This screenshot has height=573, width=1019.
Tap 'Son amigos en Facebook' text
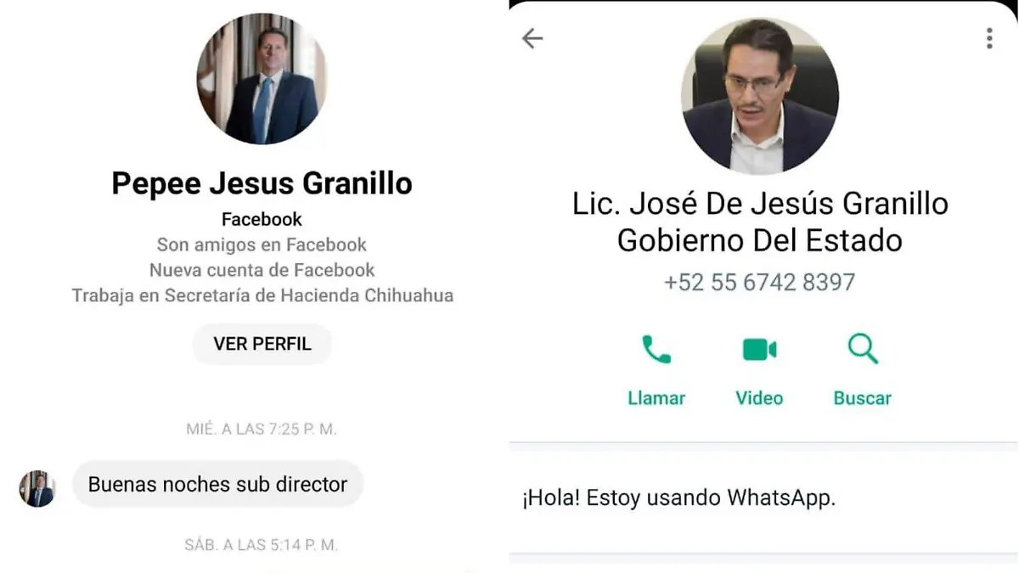262,244
